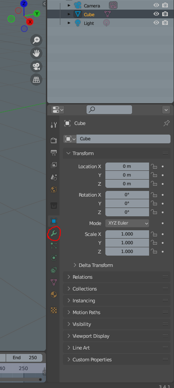This screenshot has width=174, height=388.
Task: Expand the Cube tree item
Action: pos(69,14)
